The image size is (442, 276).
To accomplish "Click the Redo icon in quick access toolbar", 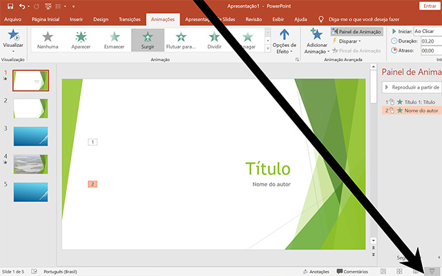I will (37, 6).
